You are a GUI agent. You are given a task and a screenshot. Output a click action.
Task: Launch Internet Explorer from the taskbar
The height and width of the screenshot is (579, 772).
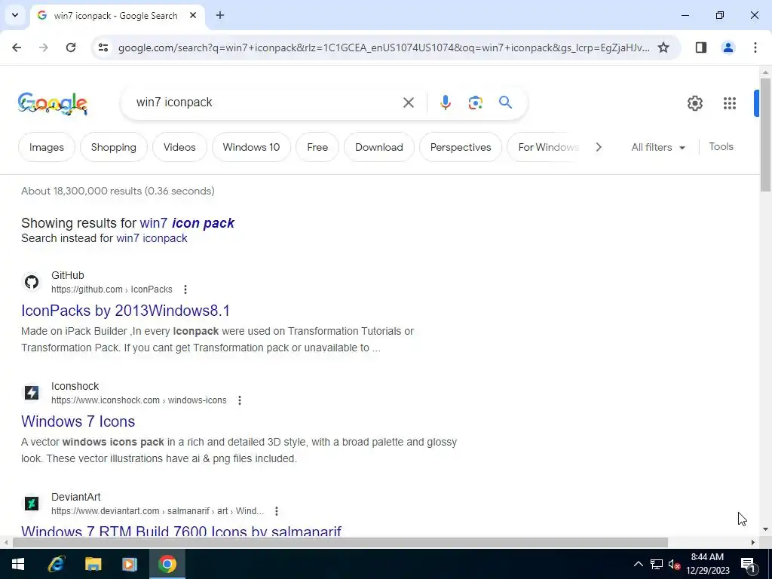(56, 564)
